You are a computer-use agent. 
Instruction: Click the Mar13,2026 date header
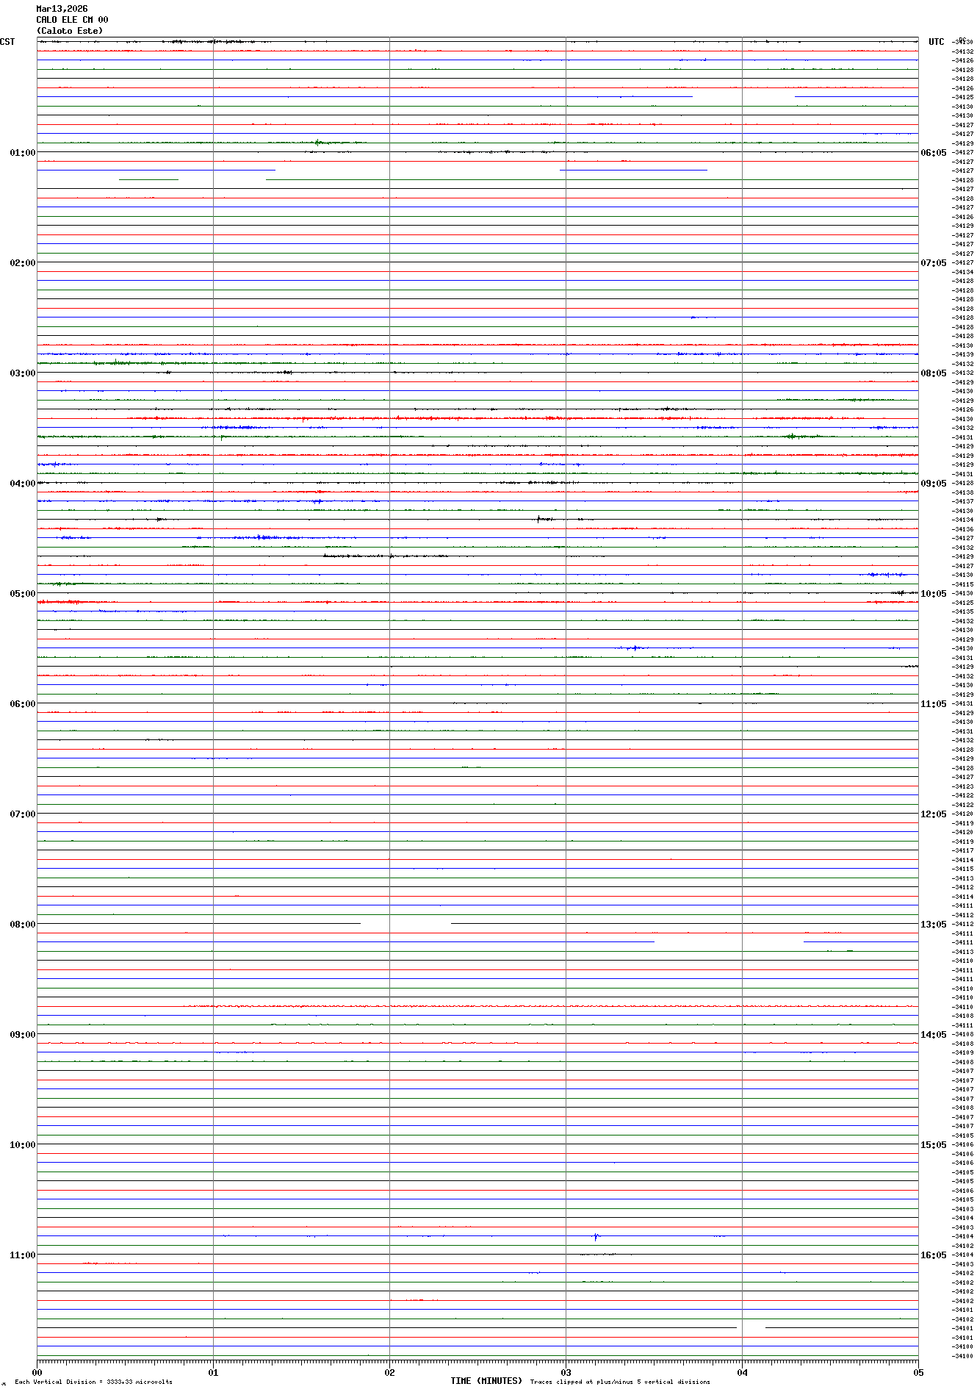tap(62, 9)
